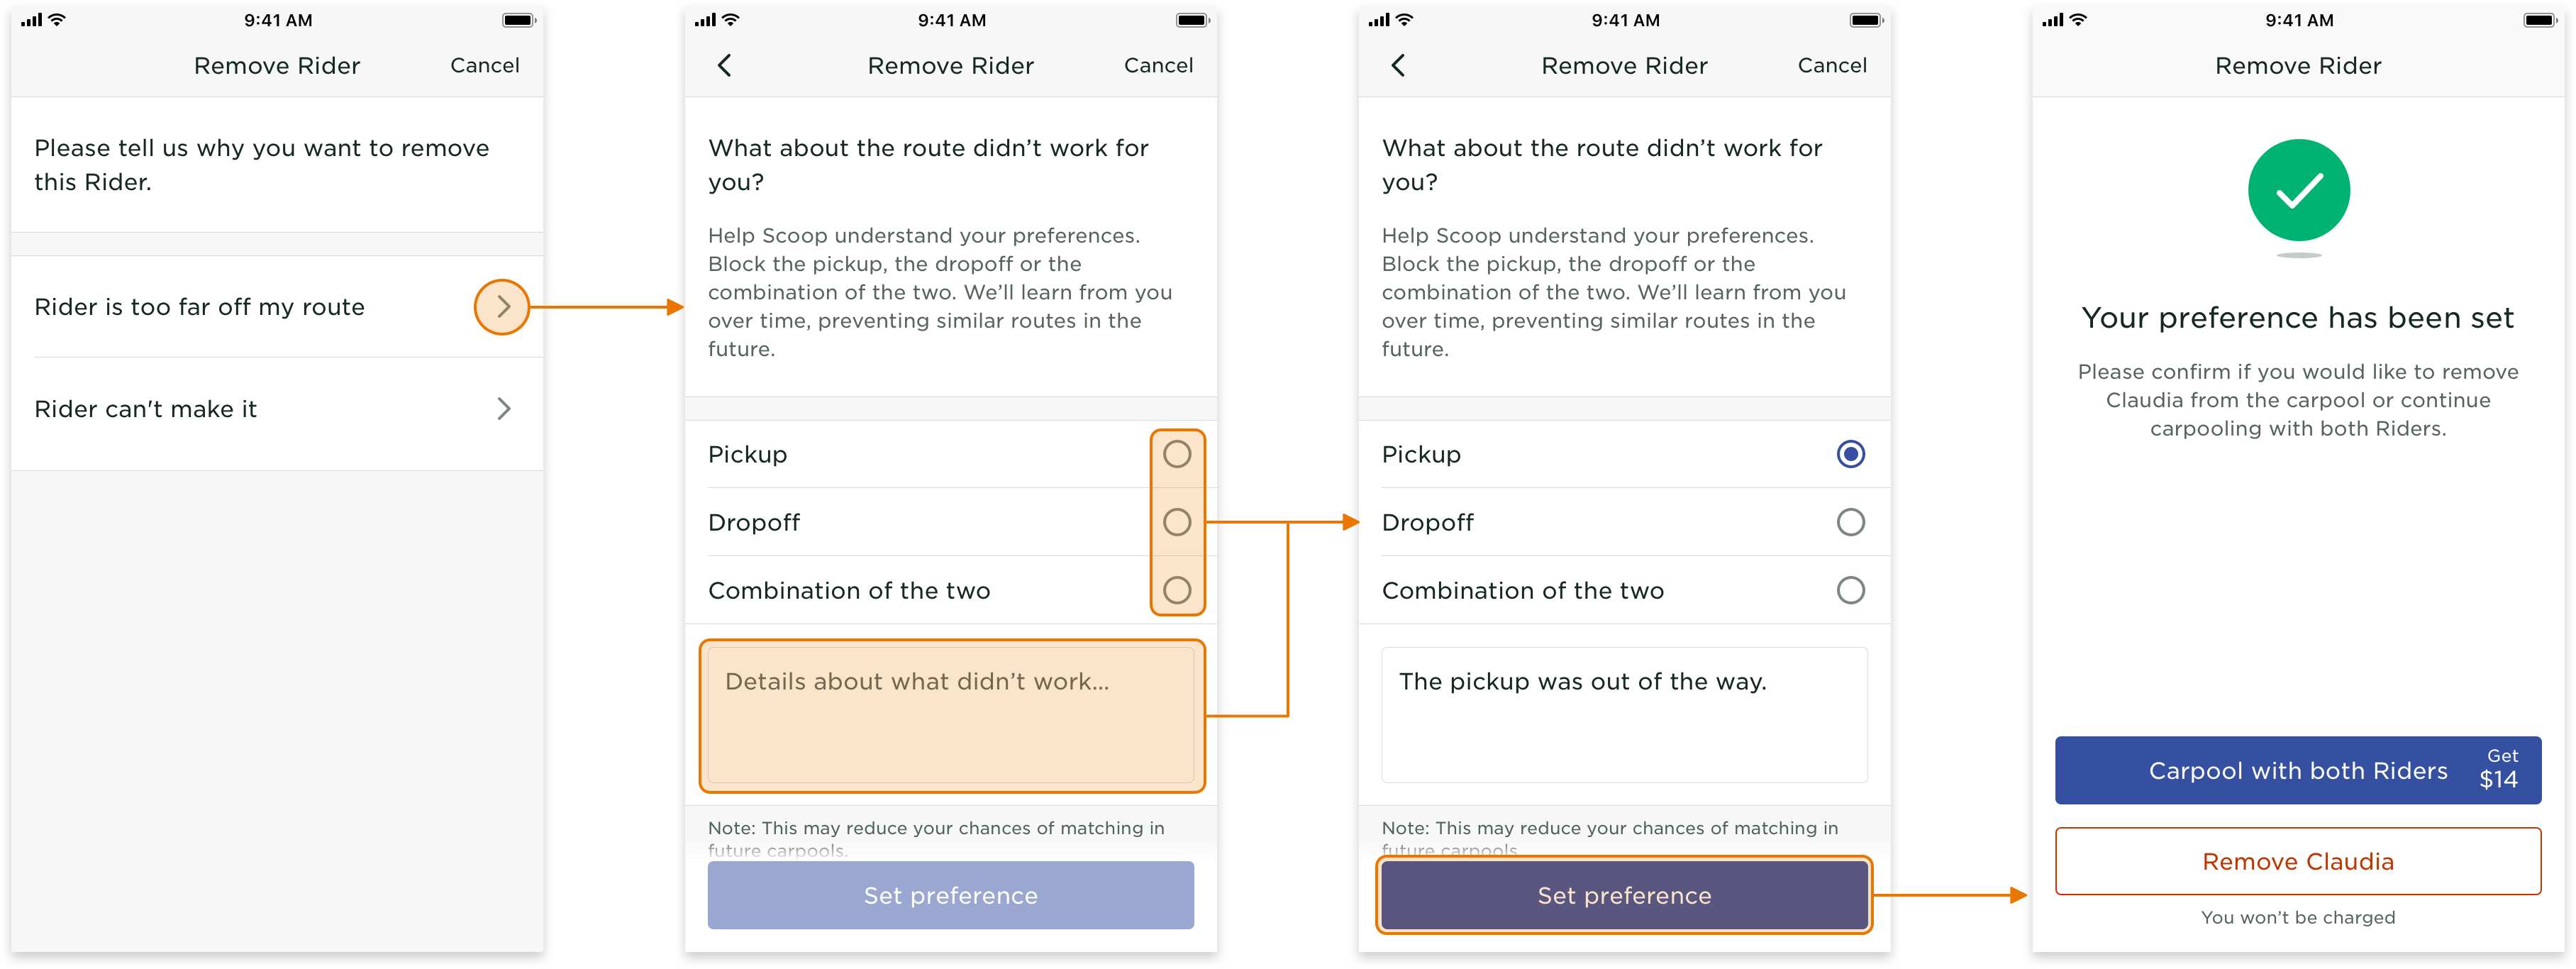
Task: Choose the Dropoff radio in the orange-highlighted group
Action: [1177, 522]
